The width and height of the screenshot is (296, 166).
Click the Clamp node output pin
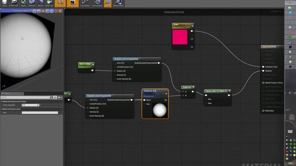coord(229,95)
